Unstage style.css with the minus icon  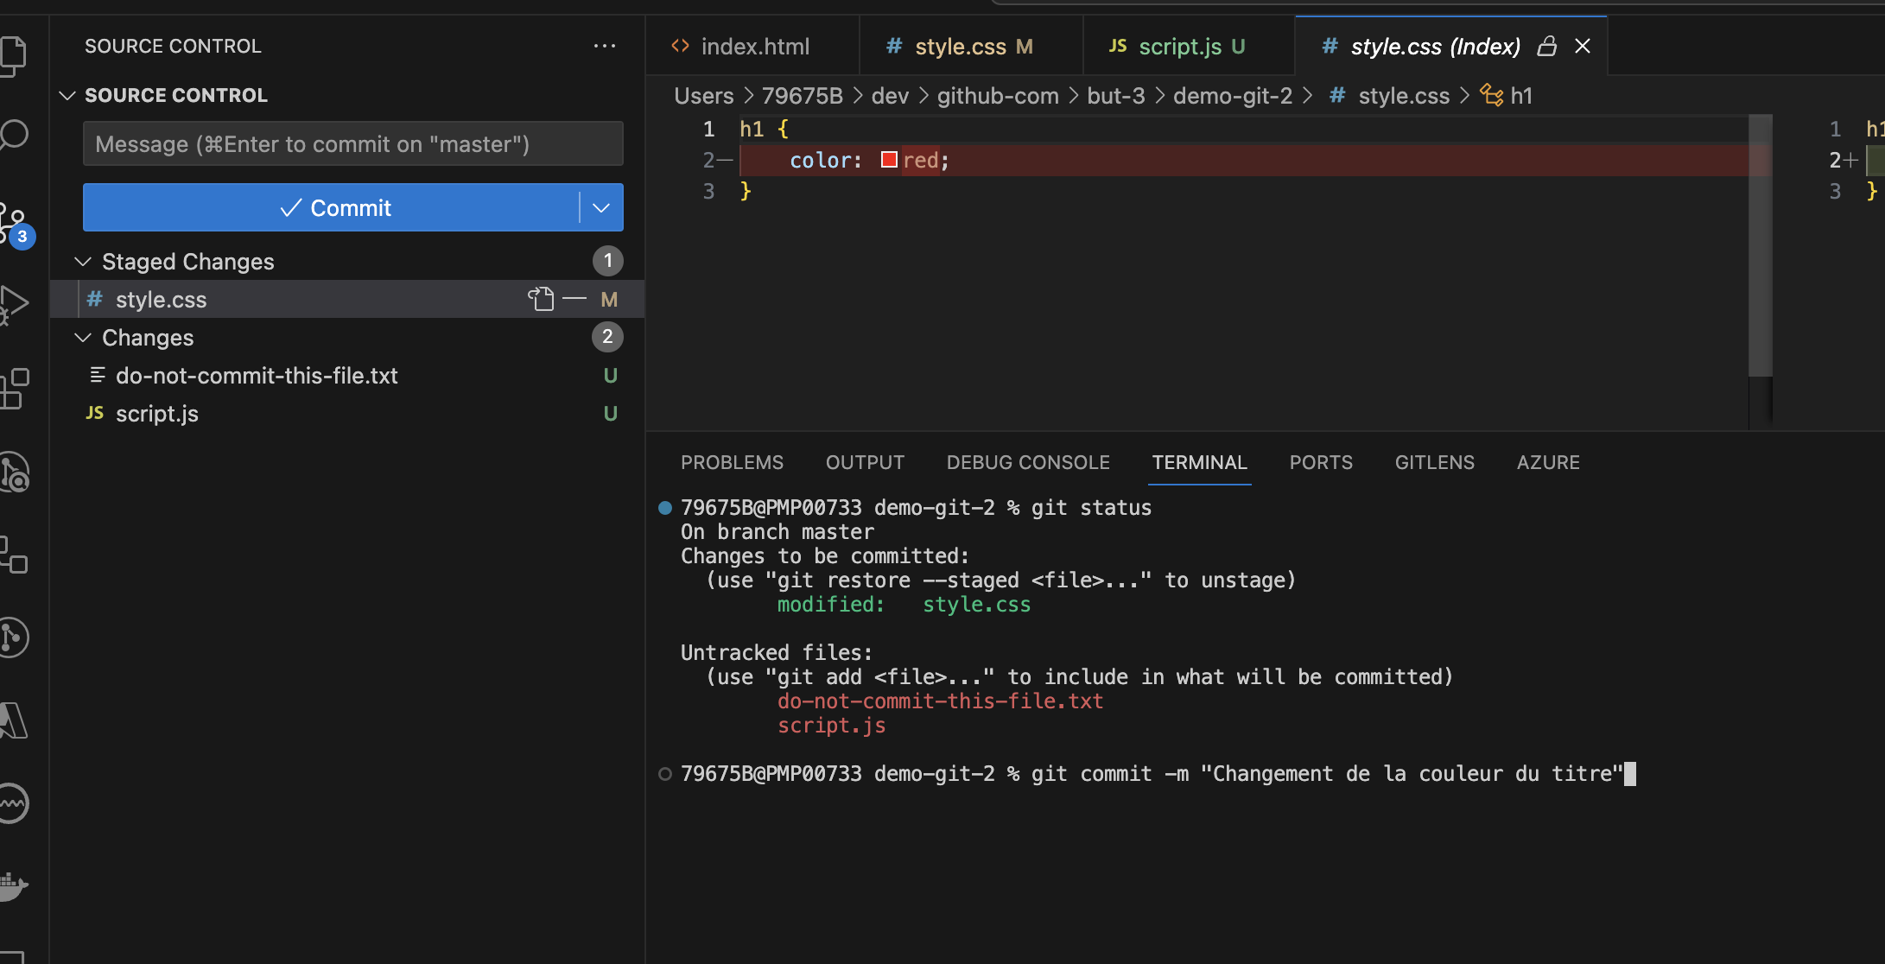coord(574,299)
